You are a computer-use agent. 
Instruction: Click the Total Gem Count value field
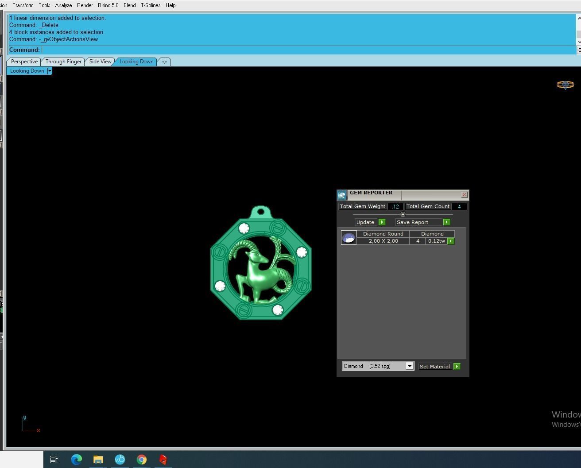pyautogui.click(x=459, y=206)
